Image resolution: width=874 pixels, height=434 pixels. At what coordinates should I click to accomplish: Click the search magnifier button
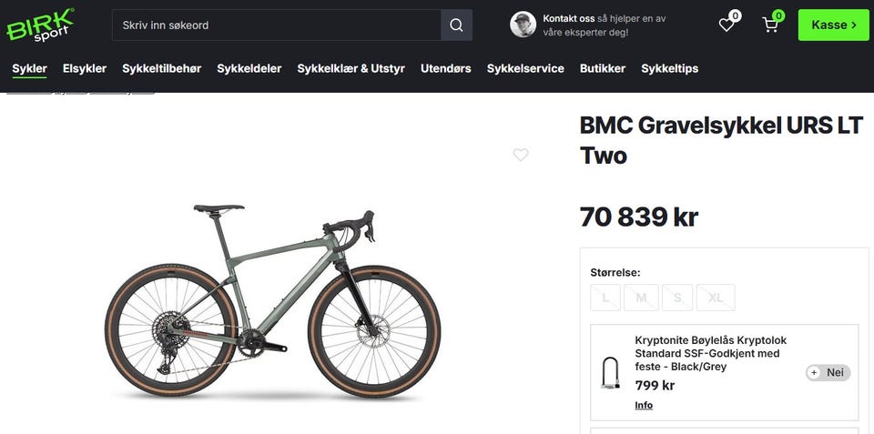(456, 25)
